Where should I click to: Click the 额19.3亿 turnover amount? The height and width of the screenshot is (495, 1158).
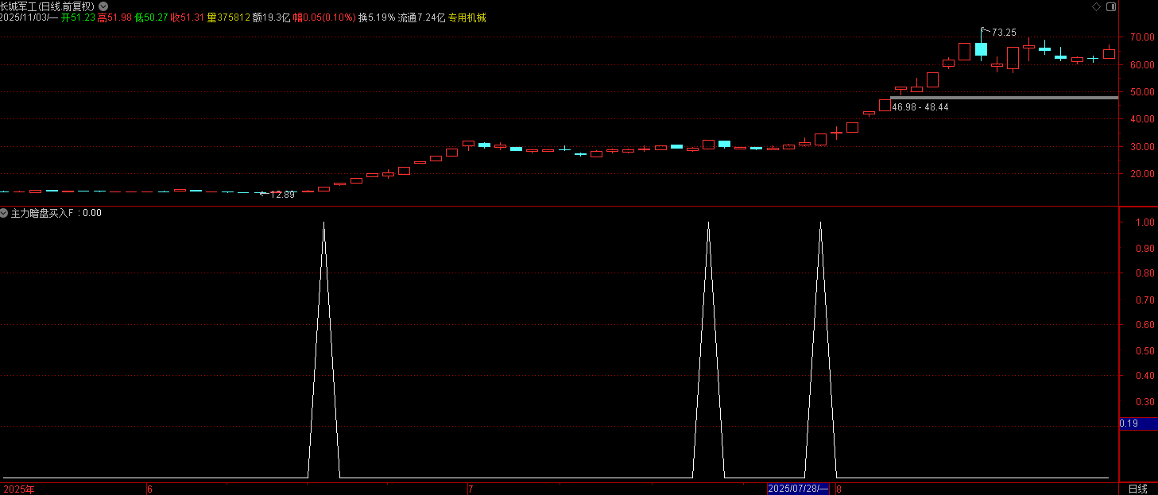[272, 17]
